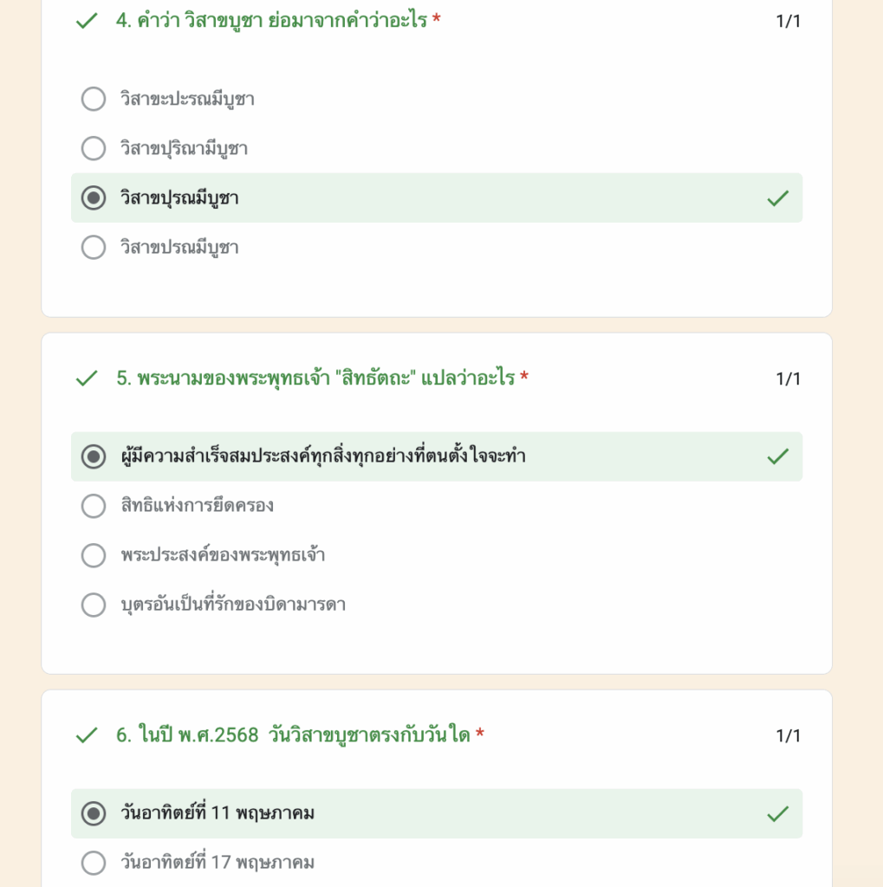Click green checkmark beside 11 พฤษภาคม answer

(x=777, y=813)
